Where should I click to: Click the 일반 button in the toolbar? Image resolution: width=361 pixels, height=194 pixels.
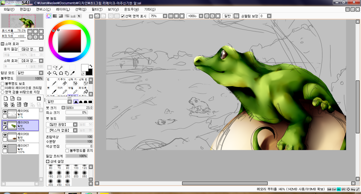click(227, 16)
